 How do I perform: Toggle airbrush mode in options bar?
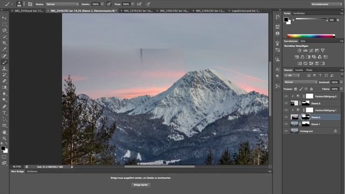tap(139, 4)
